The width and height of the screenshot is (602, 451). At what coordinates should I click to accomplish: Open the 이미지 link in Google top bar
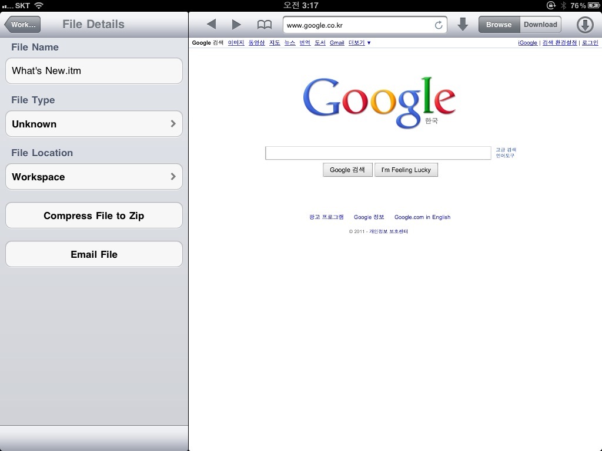[236, 42]
